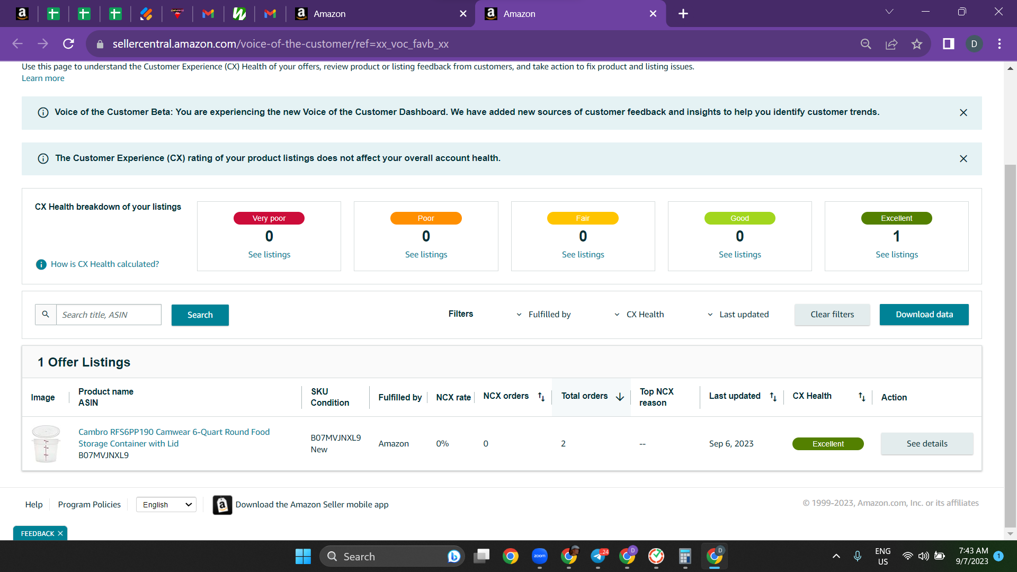The height and width of the screenshot is (572, 1017).
Task: Open ENG US language switcher
Action: coord(882,556)
